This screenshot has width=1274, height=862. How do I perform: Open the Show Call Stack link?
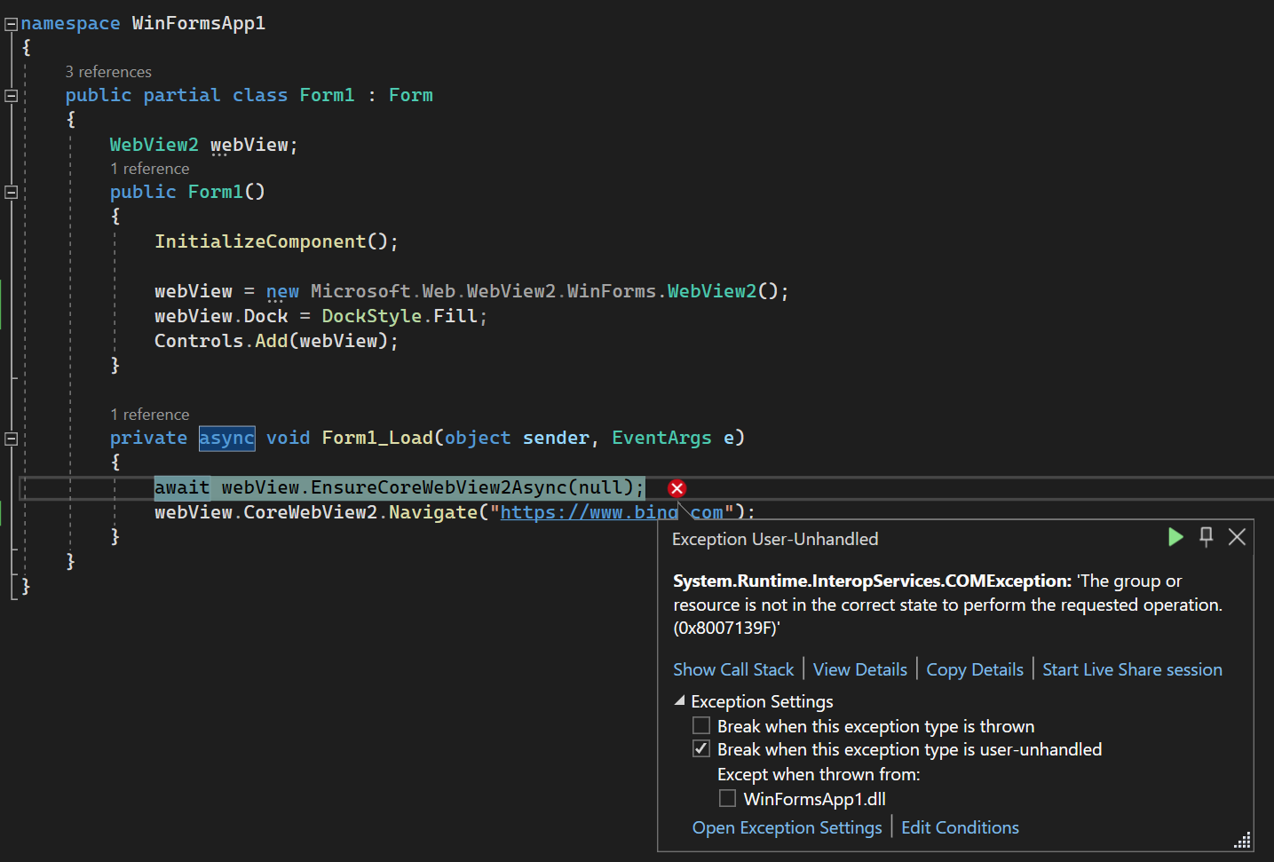[733, 669]
